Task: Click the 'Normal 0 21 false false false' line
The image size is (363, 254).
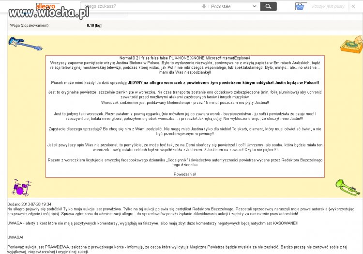Action: point(185,58)
